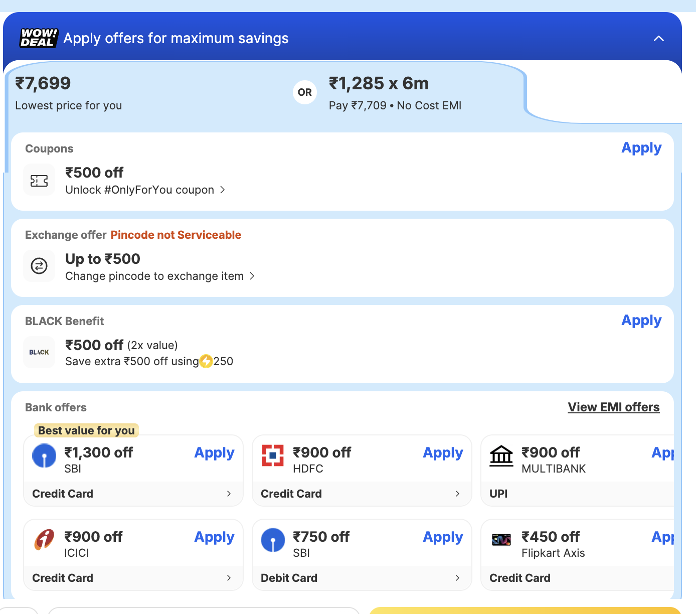Expand SBI Debit Card offer details
Image resolution: width=696 pixels, height=614 pixels.
point(457,578)
